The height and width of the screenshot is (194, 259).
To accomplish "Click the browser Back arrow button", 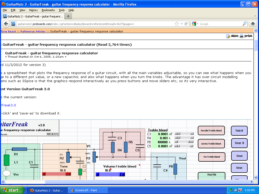I will 6,24.
